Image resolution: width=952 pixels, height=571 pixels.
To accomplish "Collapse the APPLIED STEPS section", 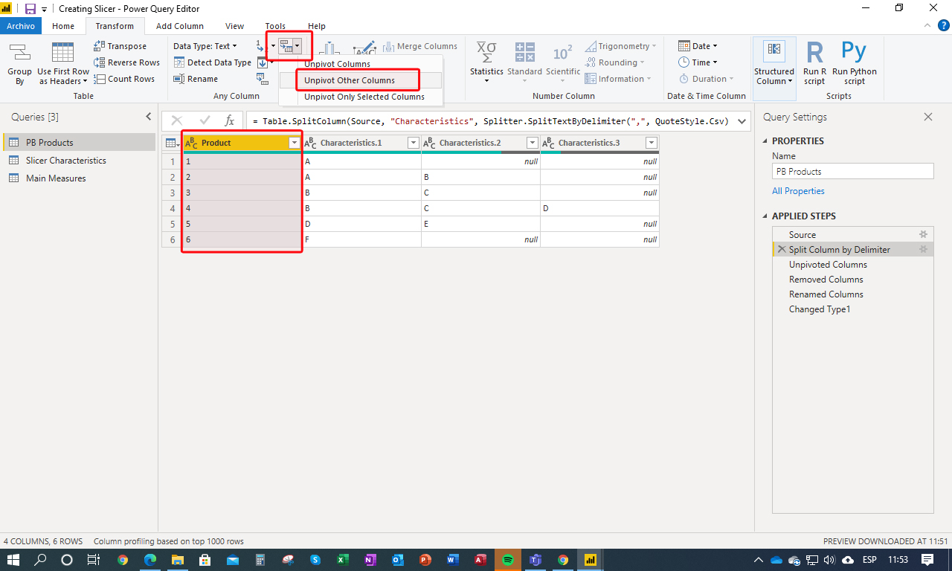I will (765, 216).
